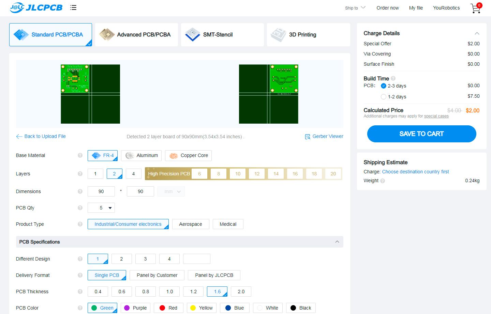Select Panel by Customer delivery format
Image resolution: width=491 pixels, height=314 pixels.
[x=157, y=275]
